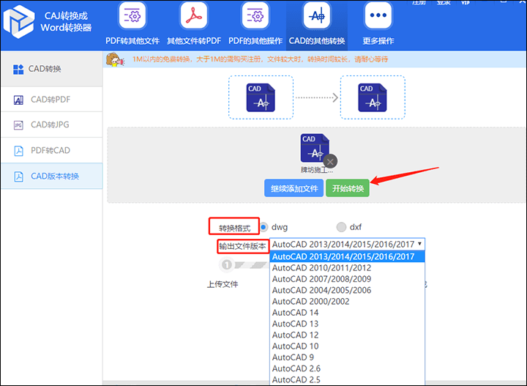Open the PDF的其他操作 toolbar icon
Screen dimensions: 527x386
click(x=255, y=16)
